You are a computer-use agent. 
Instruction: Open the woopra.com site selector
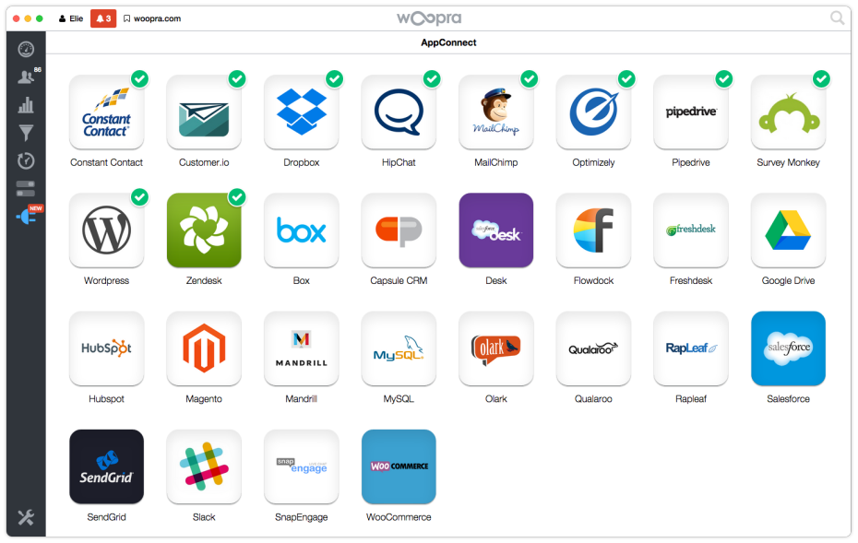tap(152, 18)
